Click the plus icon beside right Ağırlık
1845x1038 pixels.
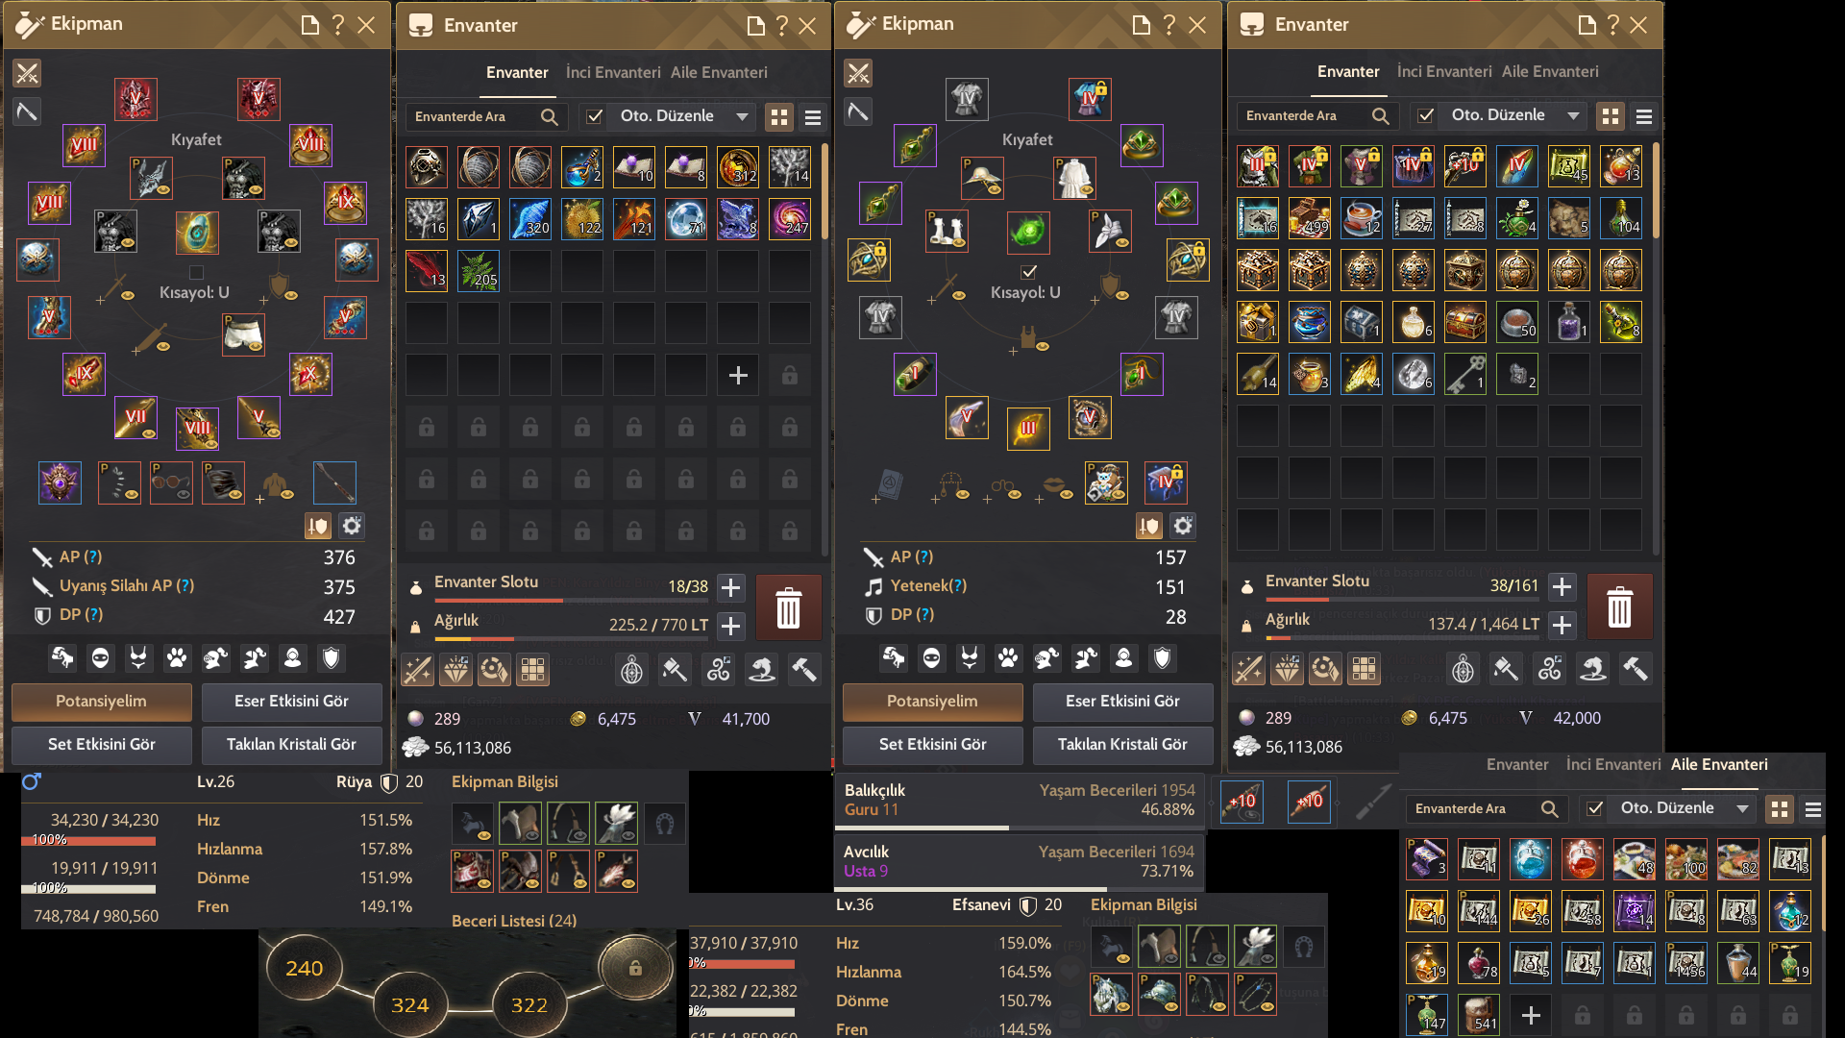1562,625
